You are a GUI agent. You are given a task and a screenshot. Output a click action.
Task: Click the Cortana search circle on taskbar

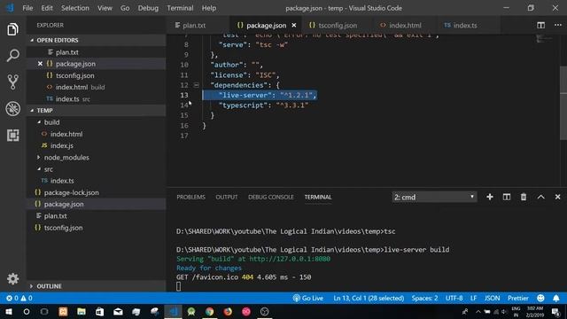coord(27,311)
